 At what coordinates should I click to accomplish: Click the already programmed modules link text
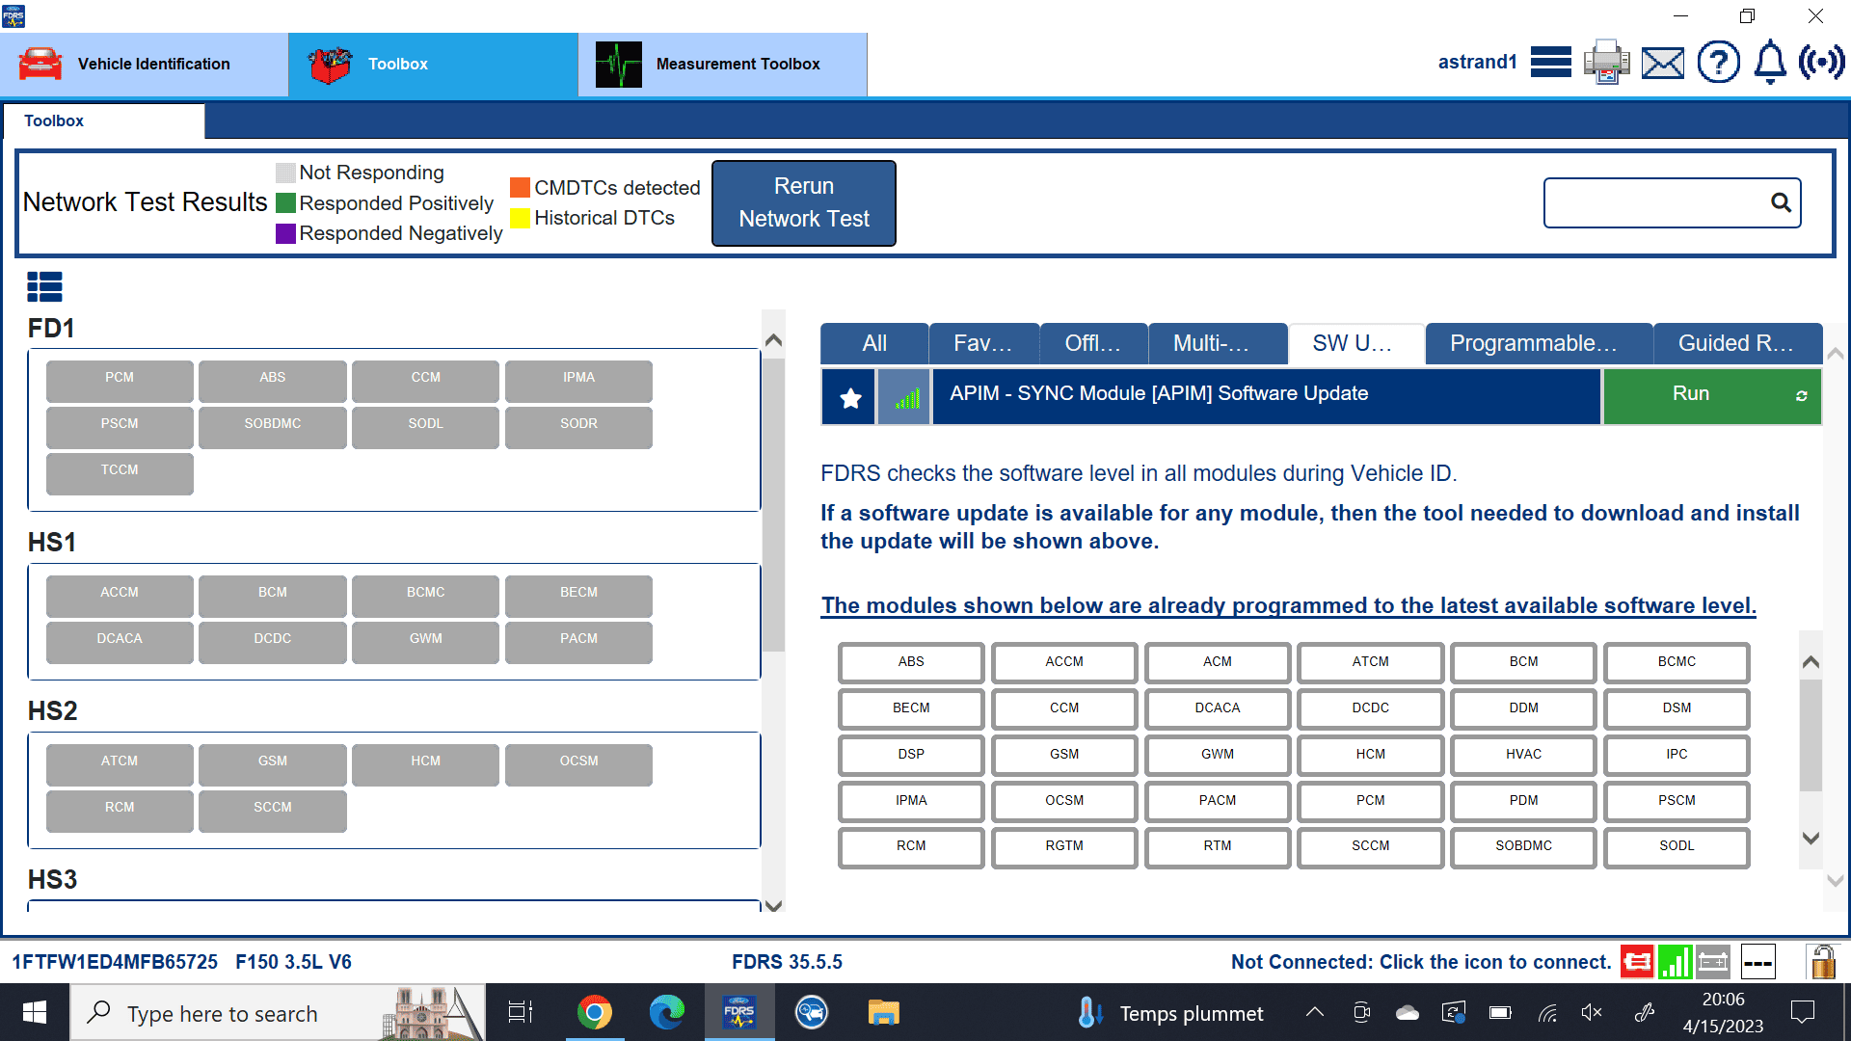(x=1288, y=605)
